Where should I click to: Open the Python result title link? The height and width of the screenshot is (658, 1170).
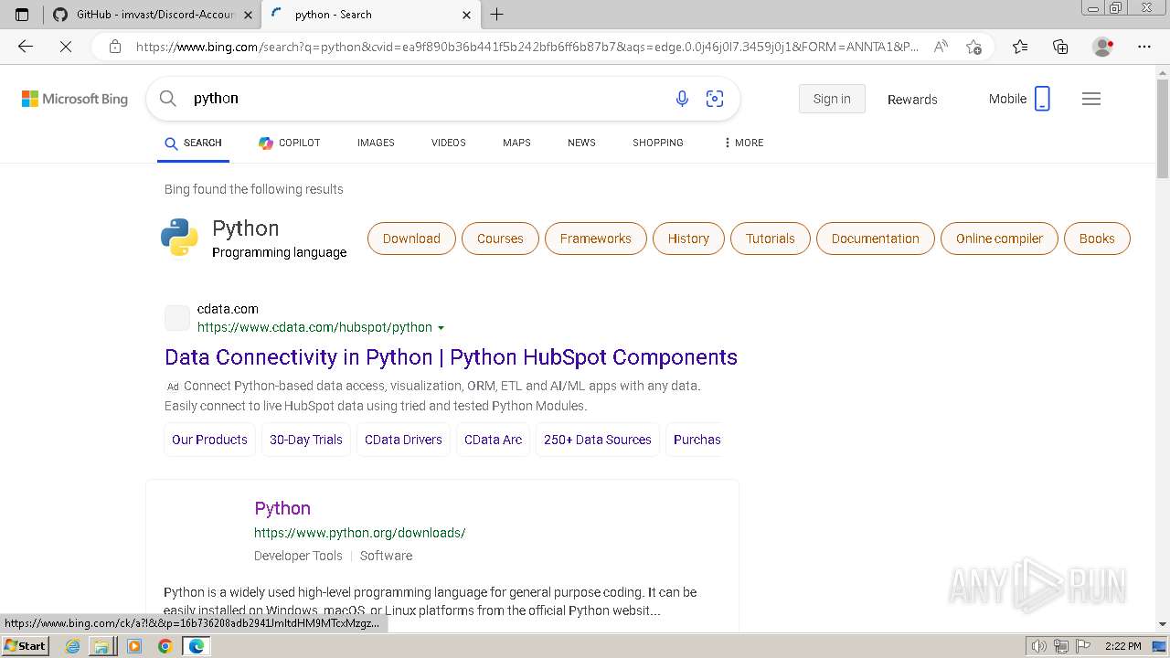(282, 508)
